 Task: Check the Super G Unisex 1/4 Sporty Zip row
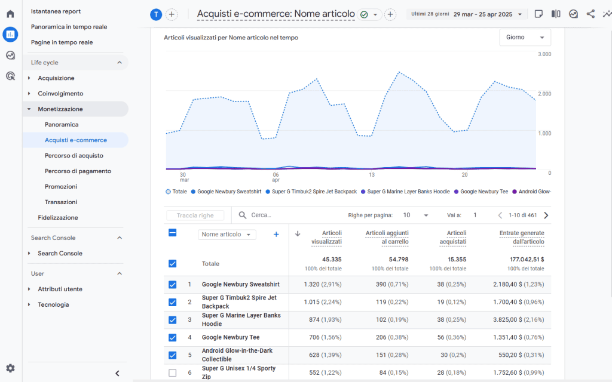tap(173, 373)
